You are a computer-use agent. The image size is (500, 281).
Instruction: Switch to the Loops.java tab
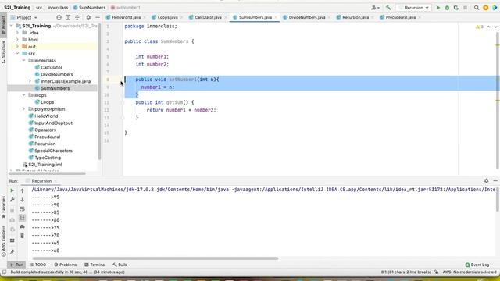167,17
